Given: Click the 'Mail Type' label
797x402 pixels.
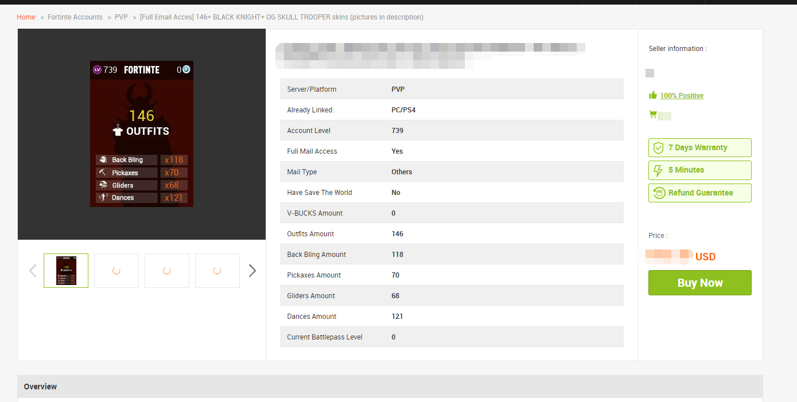Looking at the screenshot, I should coord(302,172).
